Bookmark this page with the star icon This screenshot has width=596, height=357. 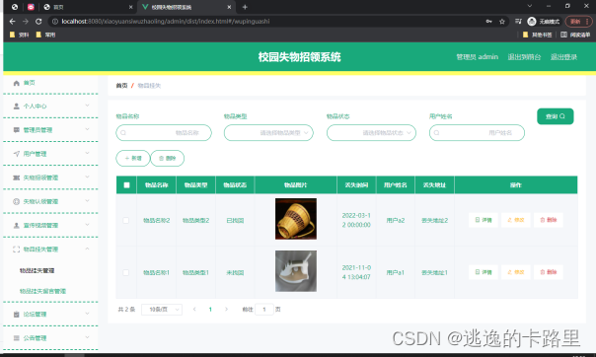coord(501,22)
